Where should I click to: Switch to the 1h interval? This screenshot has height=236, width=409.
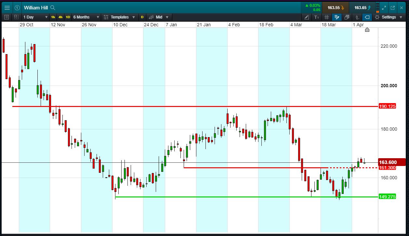pyautogui.click(x=53, y=17)
